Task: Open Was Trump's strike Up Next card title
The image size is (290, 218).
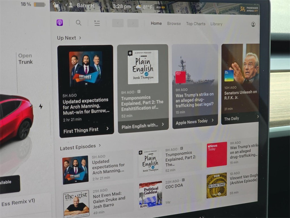Action: (x=195, y=100)
